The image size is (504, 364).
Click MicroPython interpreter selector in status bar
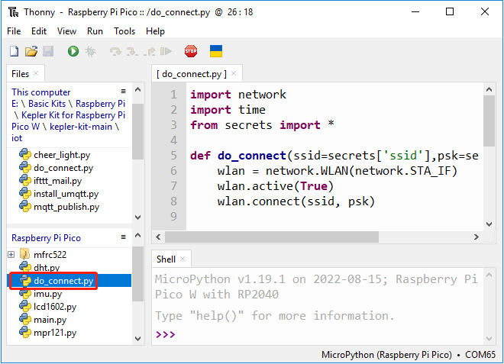[x=409, y=355]
